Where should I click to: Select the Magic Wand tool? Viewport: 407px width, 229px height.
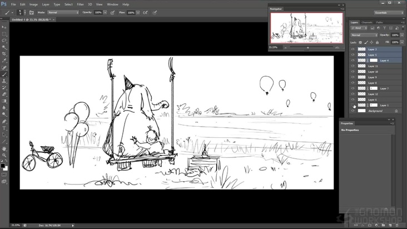tap(4, 47)
